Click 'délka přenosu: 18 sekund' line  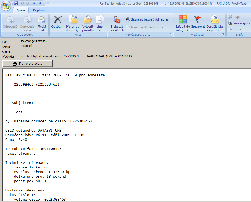click(40, 177)
